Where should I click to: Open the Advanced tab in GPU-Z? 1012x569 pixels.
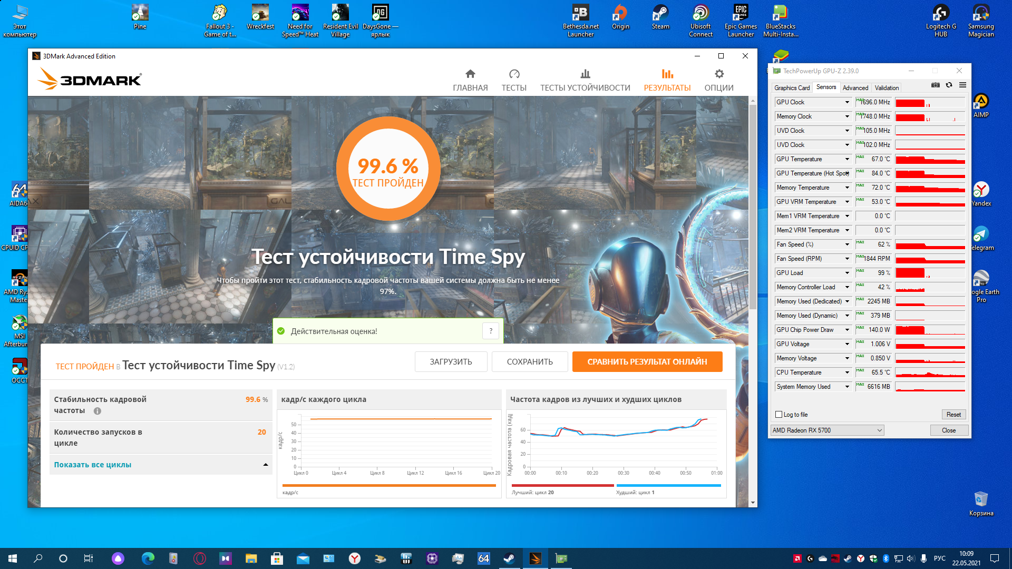[x=855, y=88]
